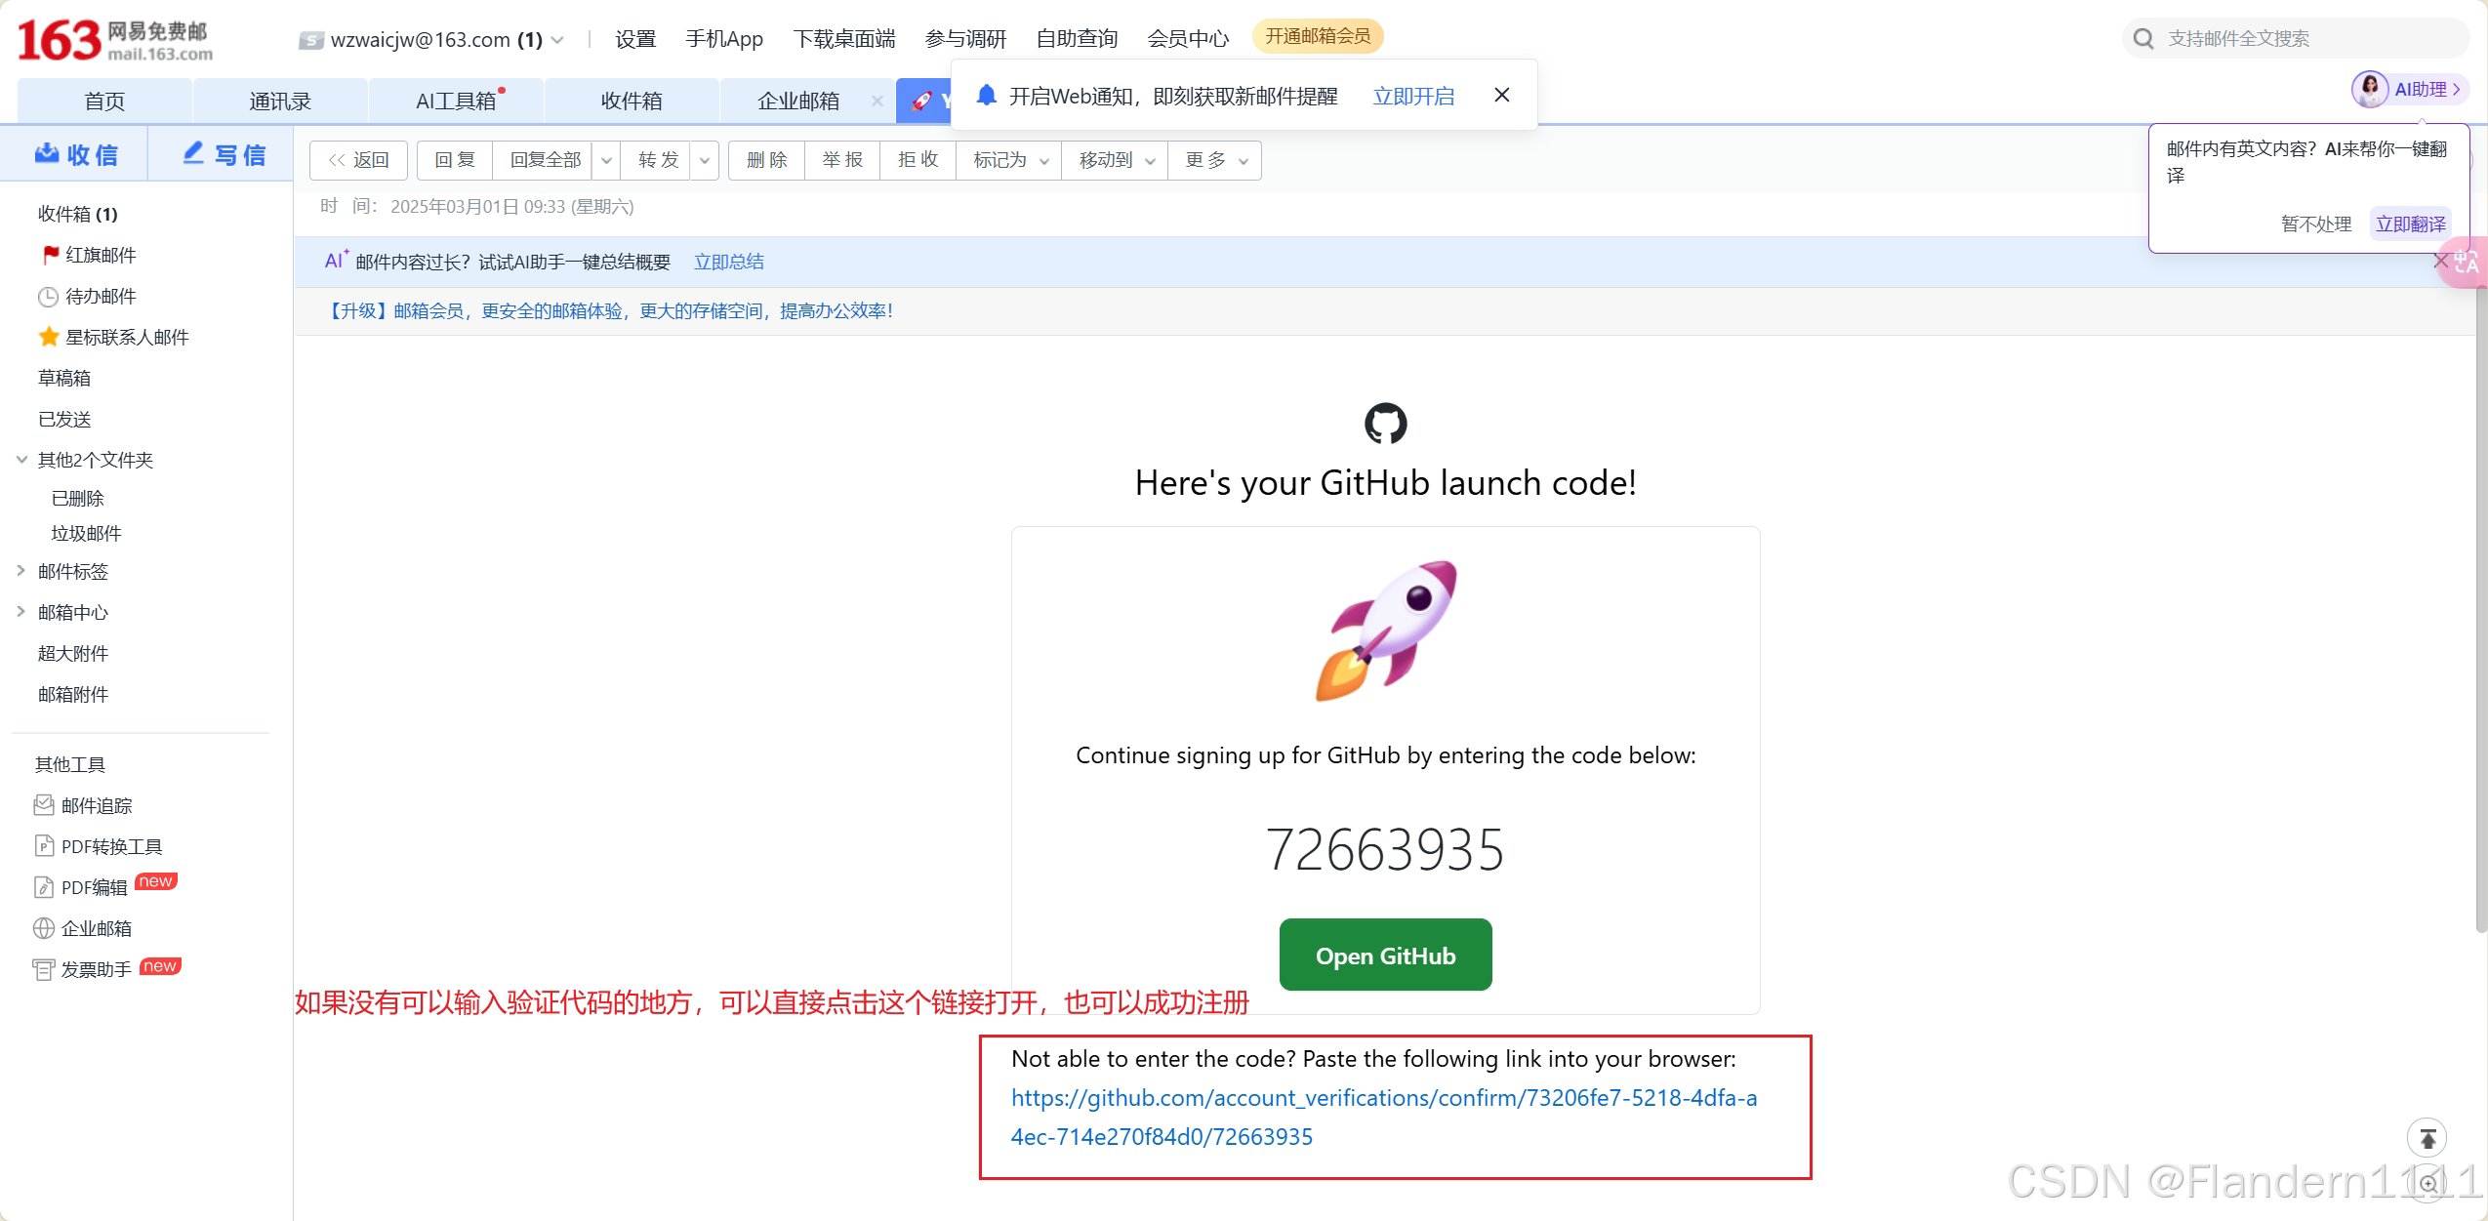Click the 写信 compose pencil icon

pyautogui.click(x=193, y=153)
